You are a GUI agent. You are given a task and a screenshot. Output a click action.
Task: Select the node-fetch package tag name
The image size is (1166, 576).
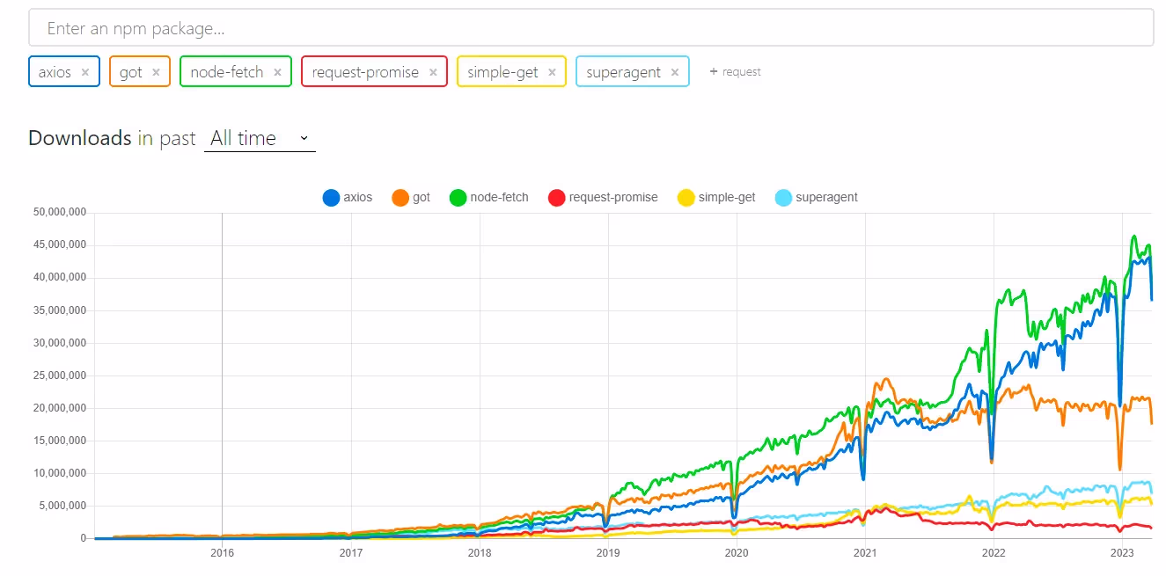[x=227, y=72]
